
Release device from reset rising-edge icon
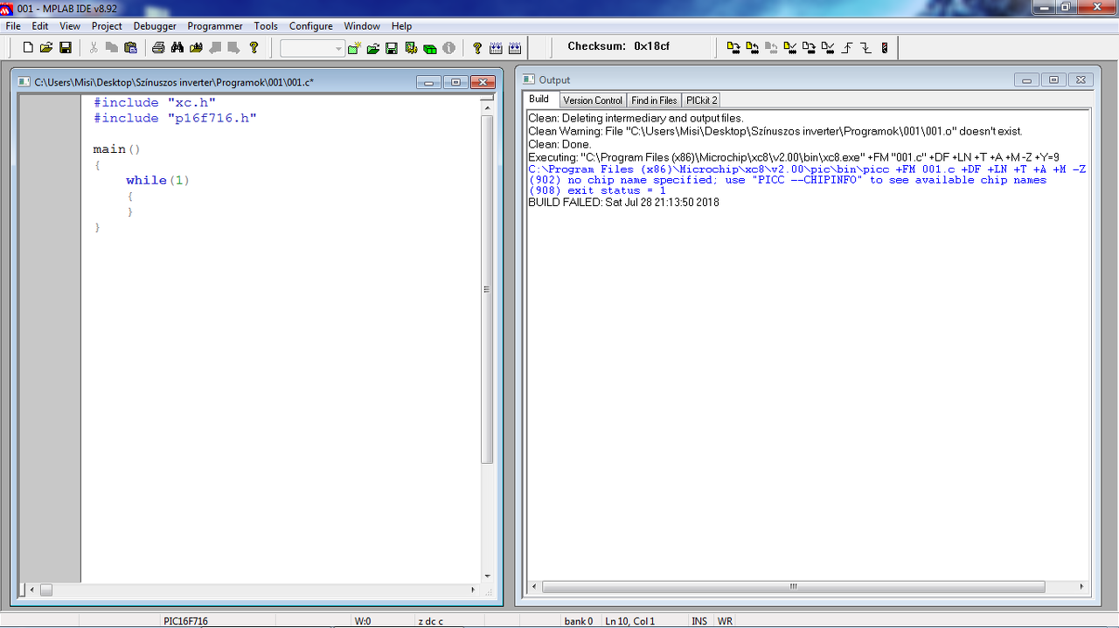[847, 48]
